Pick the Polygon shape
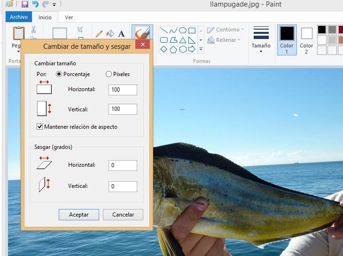 tap(173, 40)
